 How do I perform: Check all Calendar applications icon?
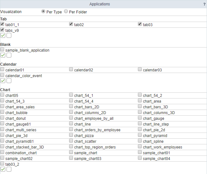pos(3,81)
